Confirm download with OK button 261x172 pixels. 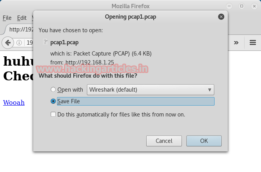pyautogui.click(x=204, y=141)
